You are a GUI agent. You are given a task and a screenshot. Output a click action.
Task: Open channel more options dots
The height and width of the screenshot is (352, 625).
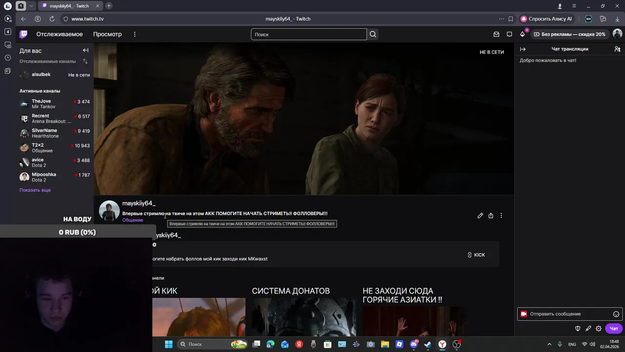(x=501, y=216)
